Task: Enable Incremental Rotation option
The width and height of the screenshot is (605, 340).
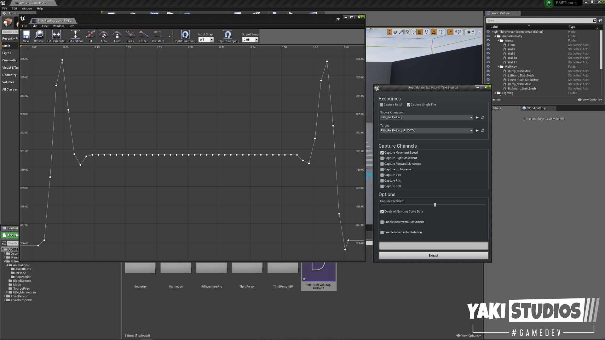Action: (x=382, y=232)
